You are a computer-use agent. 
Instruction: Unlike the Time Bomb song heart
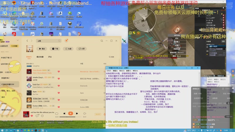pos(59,72)
